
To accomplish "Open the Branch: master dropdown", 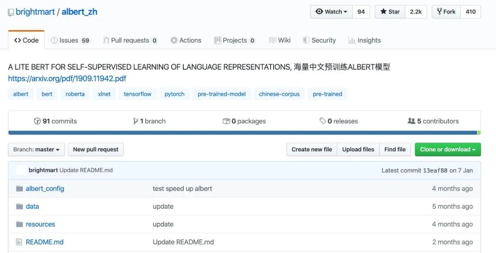I will (36, 149).
